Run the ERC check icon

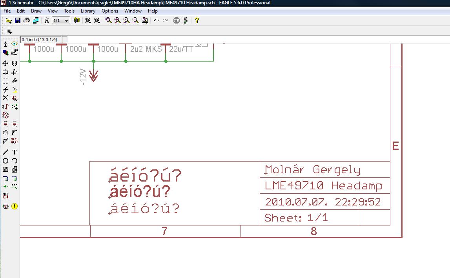coord(5,206)
